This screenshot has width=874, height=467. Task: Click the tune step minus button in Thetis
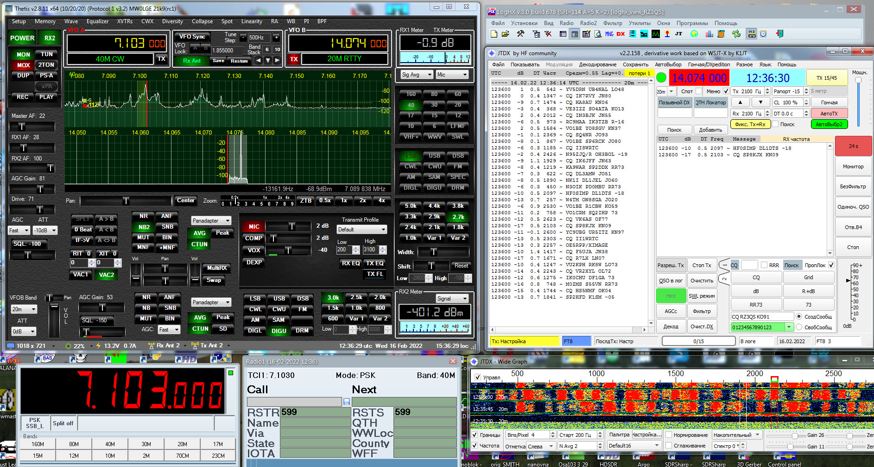[243, 37]
